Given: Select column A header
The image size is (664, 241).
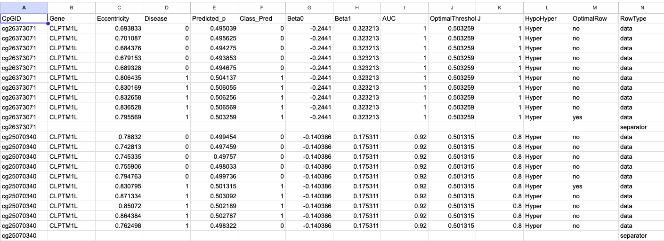Looking at the screenshot, I should coord(24,8).
